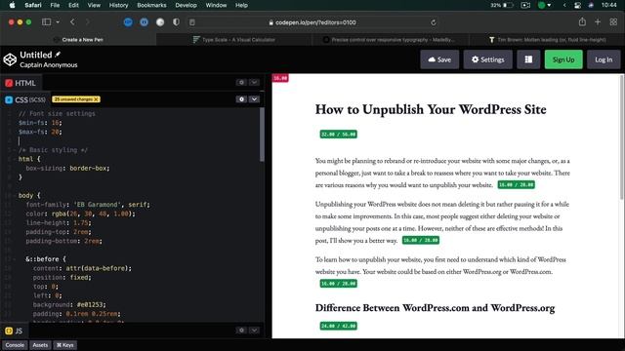Expand the HTML editor dropdown chevron
625x351 pixels.
coord(254,82)
